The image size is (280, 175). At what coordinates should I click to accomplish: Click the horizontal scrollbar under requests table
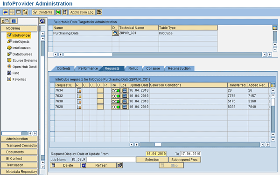click(x=200, y=145)
